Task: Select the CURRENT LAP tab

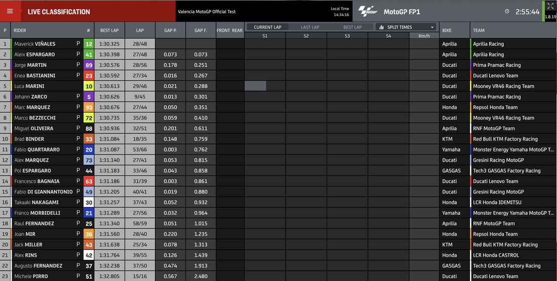Action: pyautogui.click(x=267, y=27)
